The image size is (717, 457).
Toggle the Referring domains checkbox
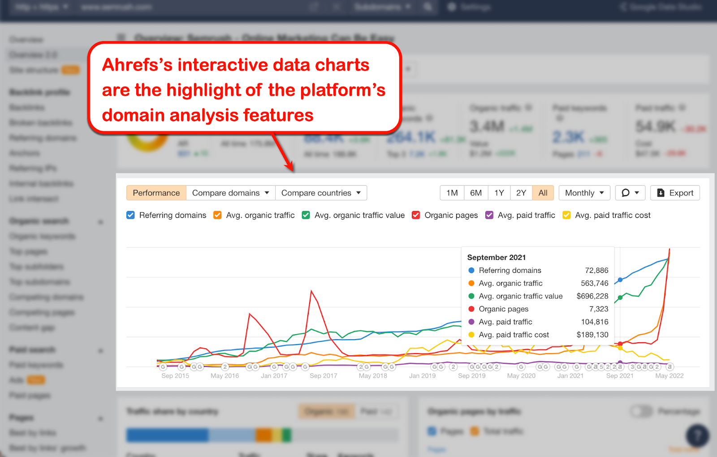click(x=131, y=215)
